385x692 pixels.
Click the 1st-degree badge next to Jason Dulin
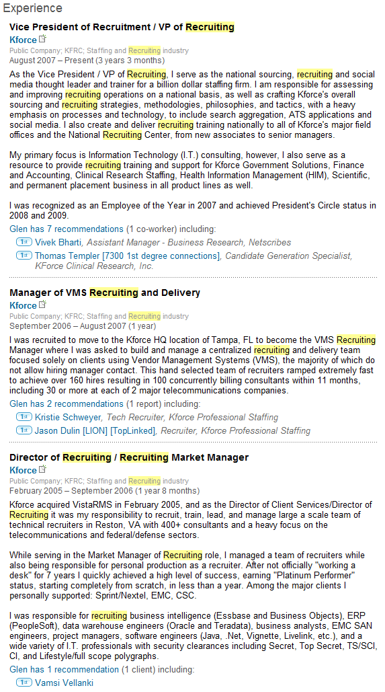click(x=24, y=430)
